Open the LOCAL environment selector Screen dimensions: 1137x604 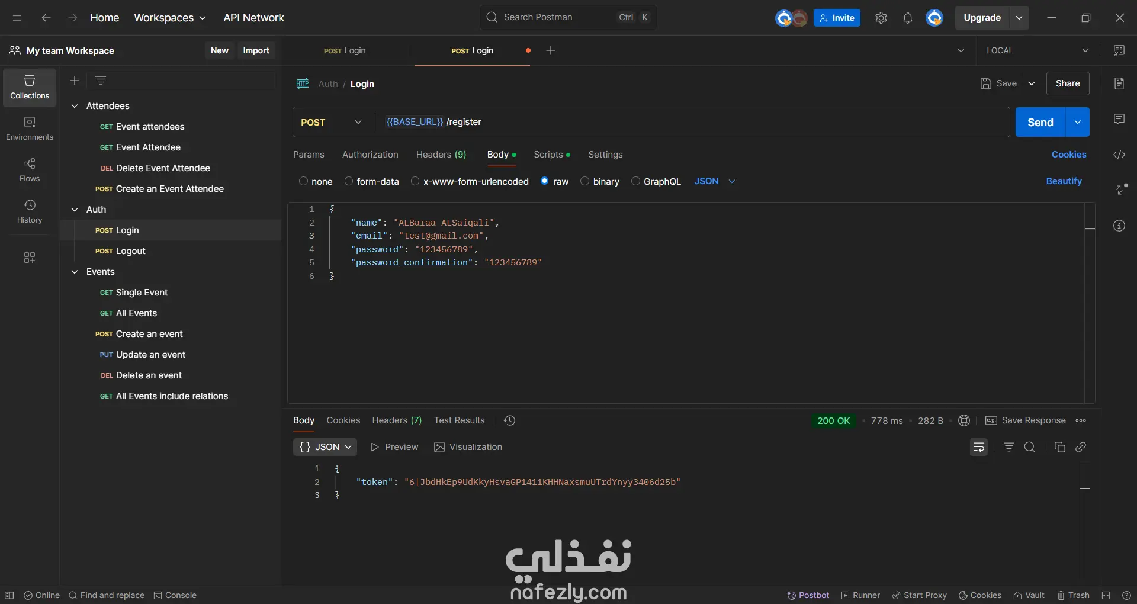pos(1038,50)
